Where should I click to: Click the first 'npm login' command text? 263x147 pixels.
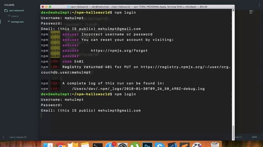(125, 13)
